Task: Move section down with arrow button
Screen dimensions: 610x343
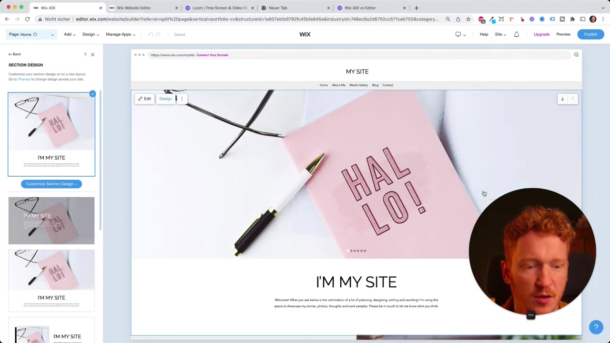Action: pos(562,99)
